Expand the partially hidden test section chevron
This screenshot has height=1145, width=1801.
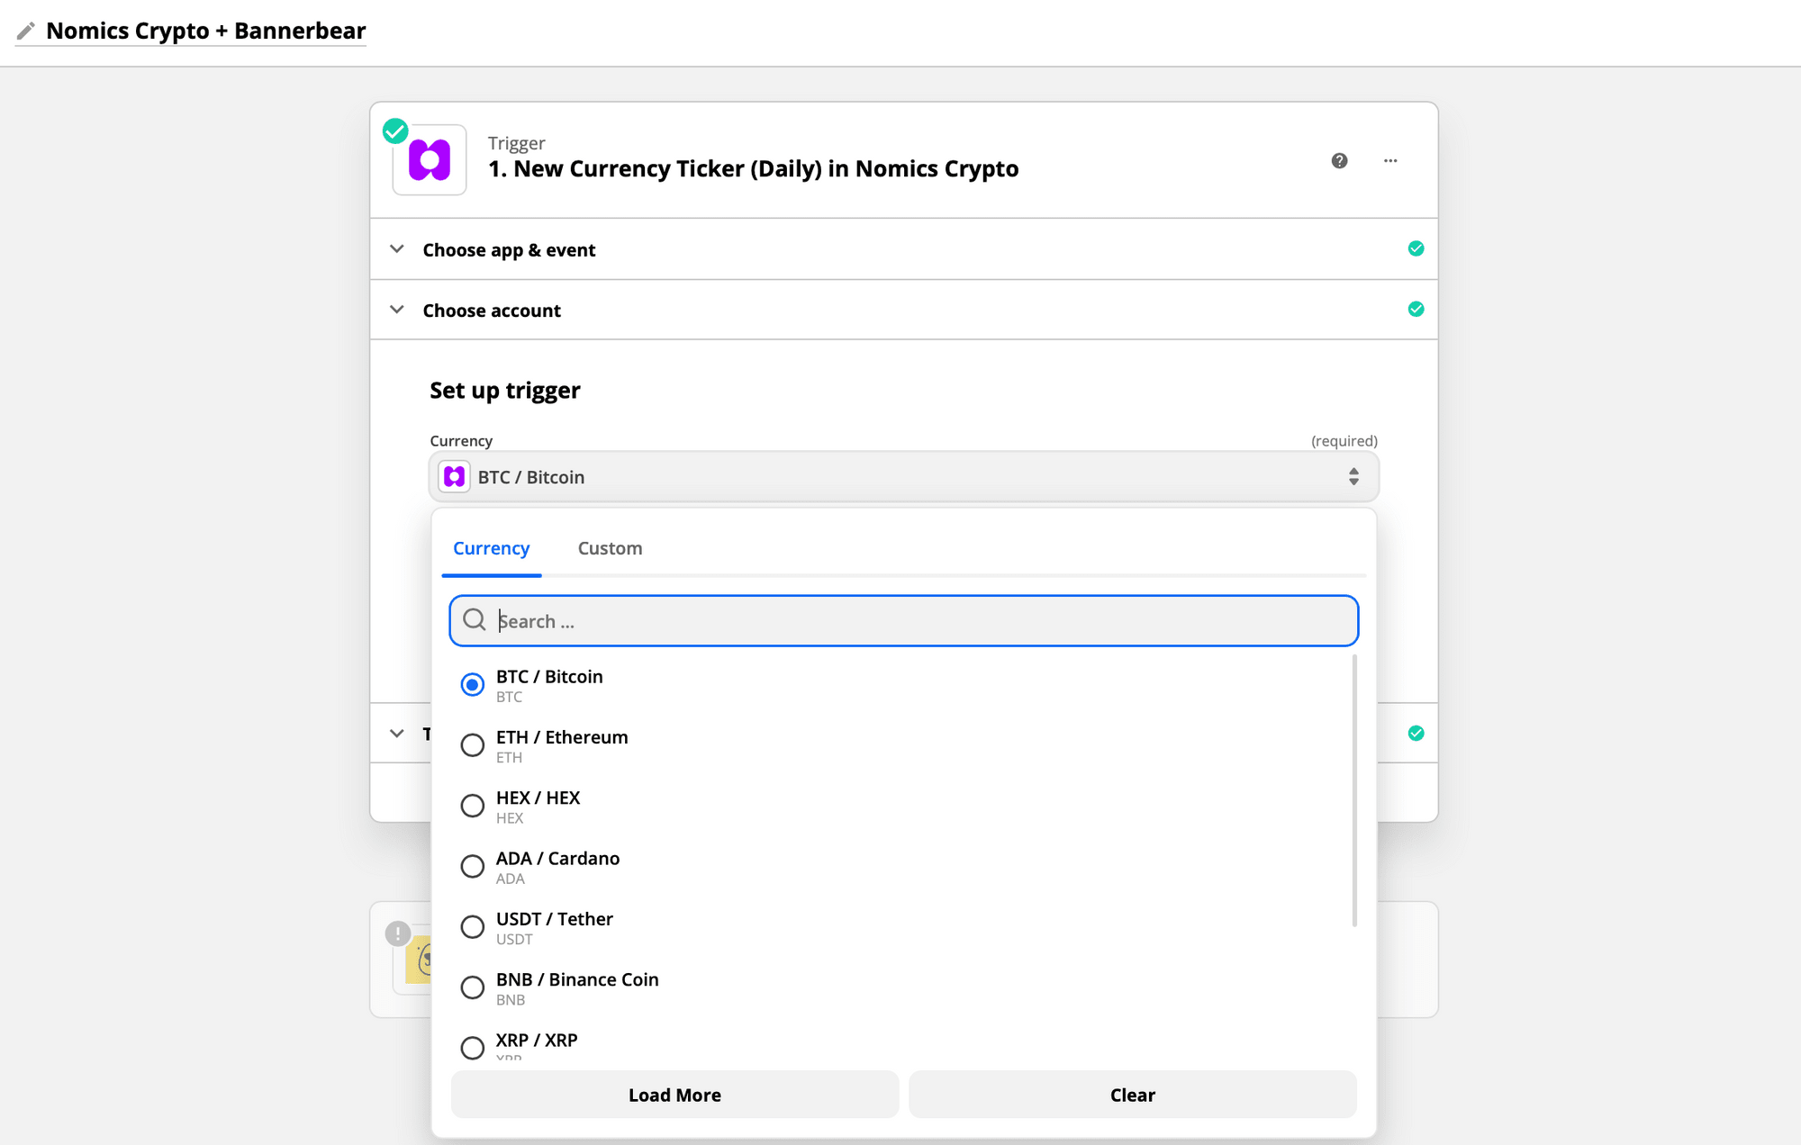point(396,733)
